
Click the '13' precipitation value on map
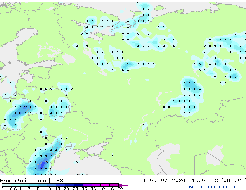click(x=46, y=162)
